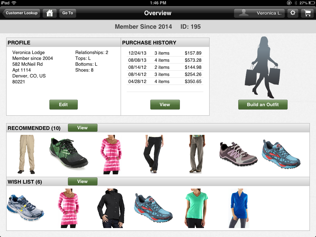This screenshot has height=237, width=316.
Task: Go back to Customer Lookup
Action: click(x=21, y=13)
